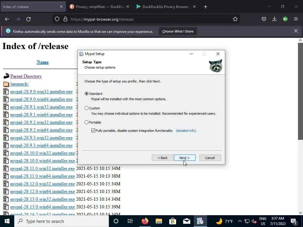Screen dimensions: 303x227
Task: Download mypal-28.9.2.win64.installer.exe
Action: (x=41, y=130)
